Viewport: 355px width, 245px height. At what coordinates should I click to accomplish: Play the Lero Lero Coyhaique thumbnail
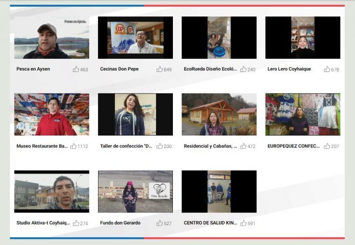click(302, 38)
